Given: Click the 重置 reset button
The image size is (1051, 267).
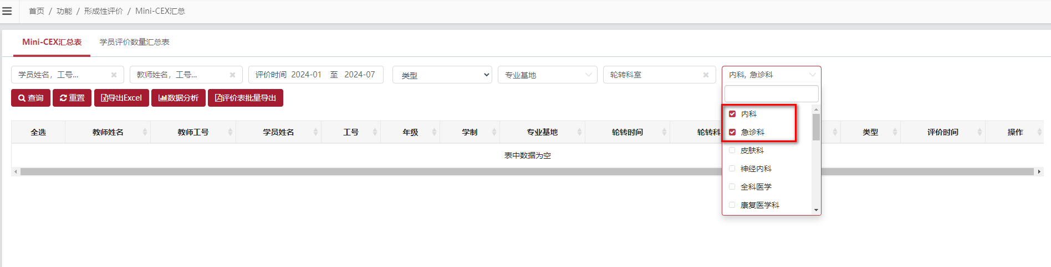Looking at the screenshot, I should point(72,98).
